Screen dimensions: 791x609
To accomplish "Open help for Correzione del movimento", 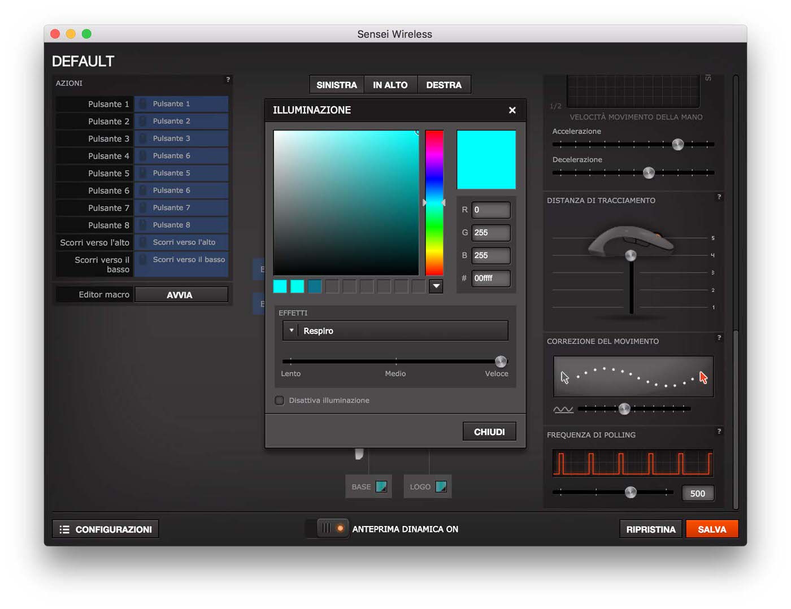I will click(719, 337).
